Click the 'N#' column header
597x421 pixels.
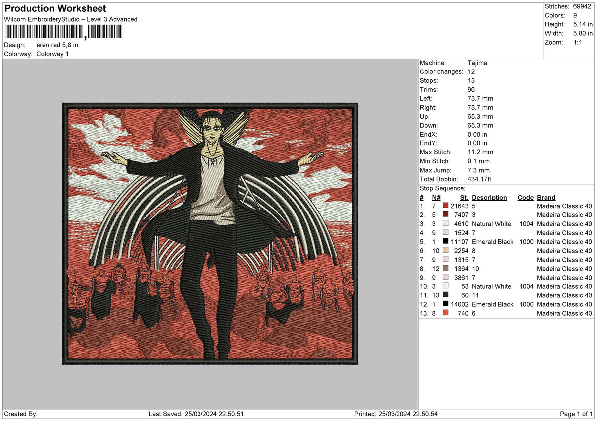click(x=436, y=197)
